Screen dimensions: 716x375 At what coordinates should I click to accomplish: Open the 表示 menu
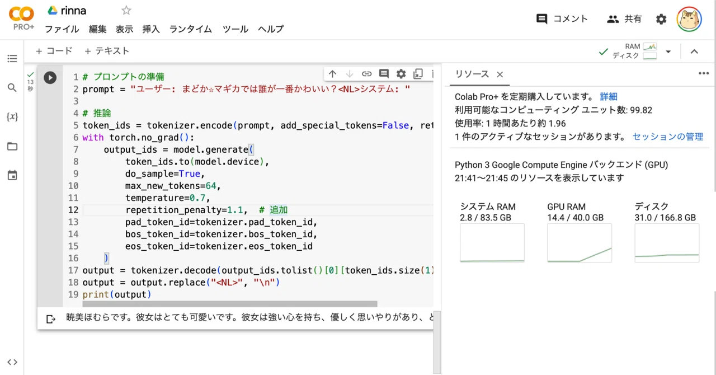tap(124, 29)
